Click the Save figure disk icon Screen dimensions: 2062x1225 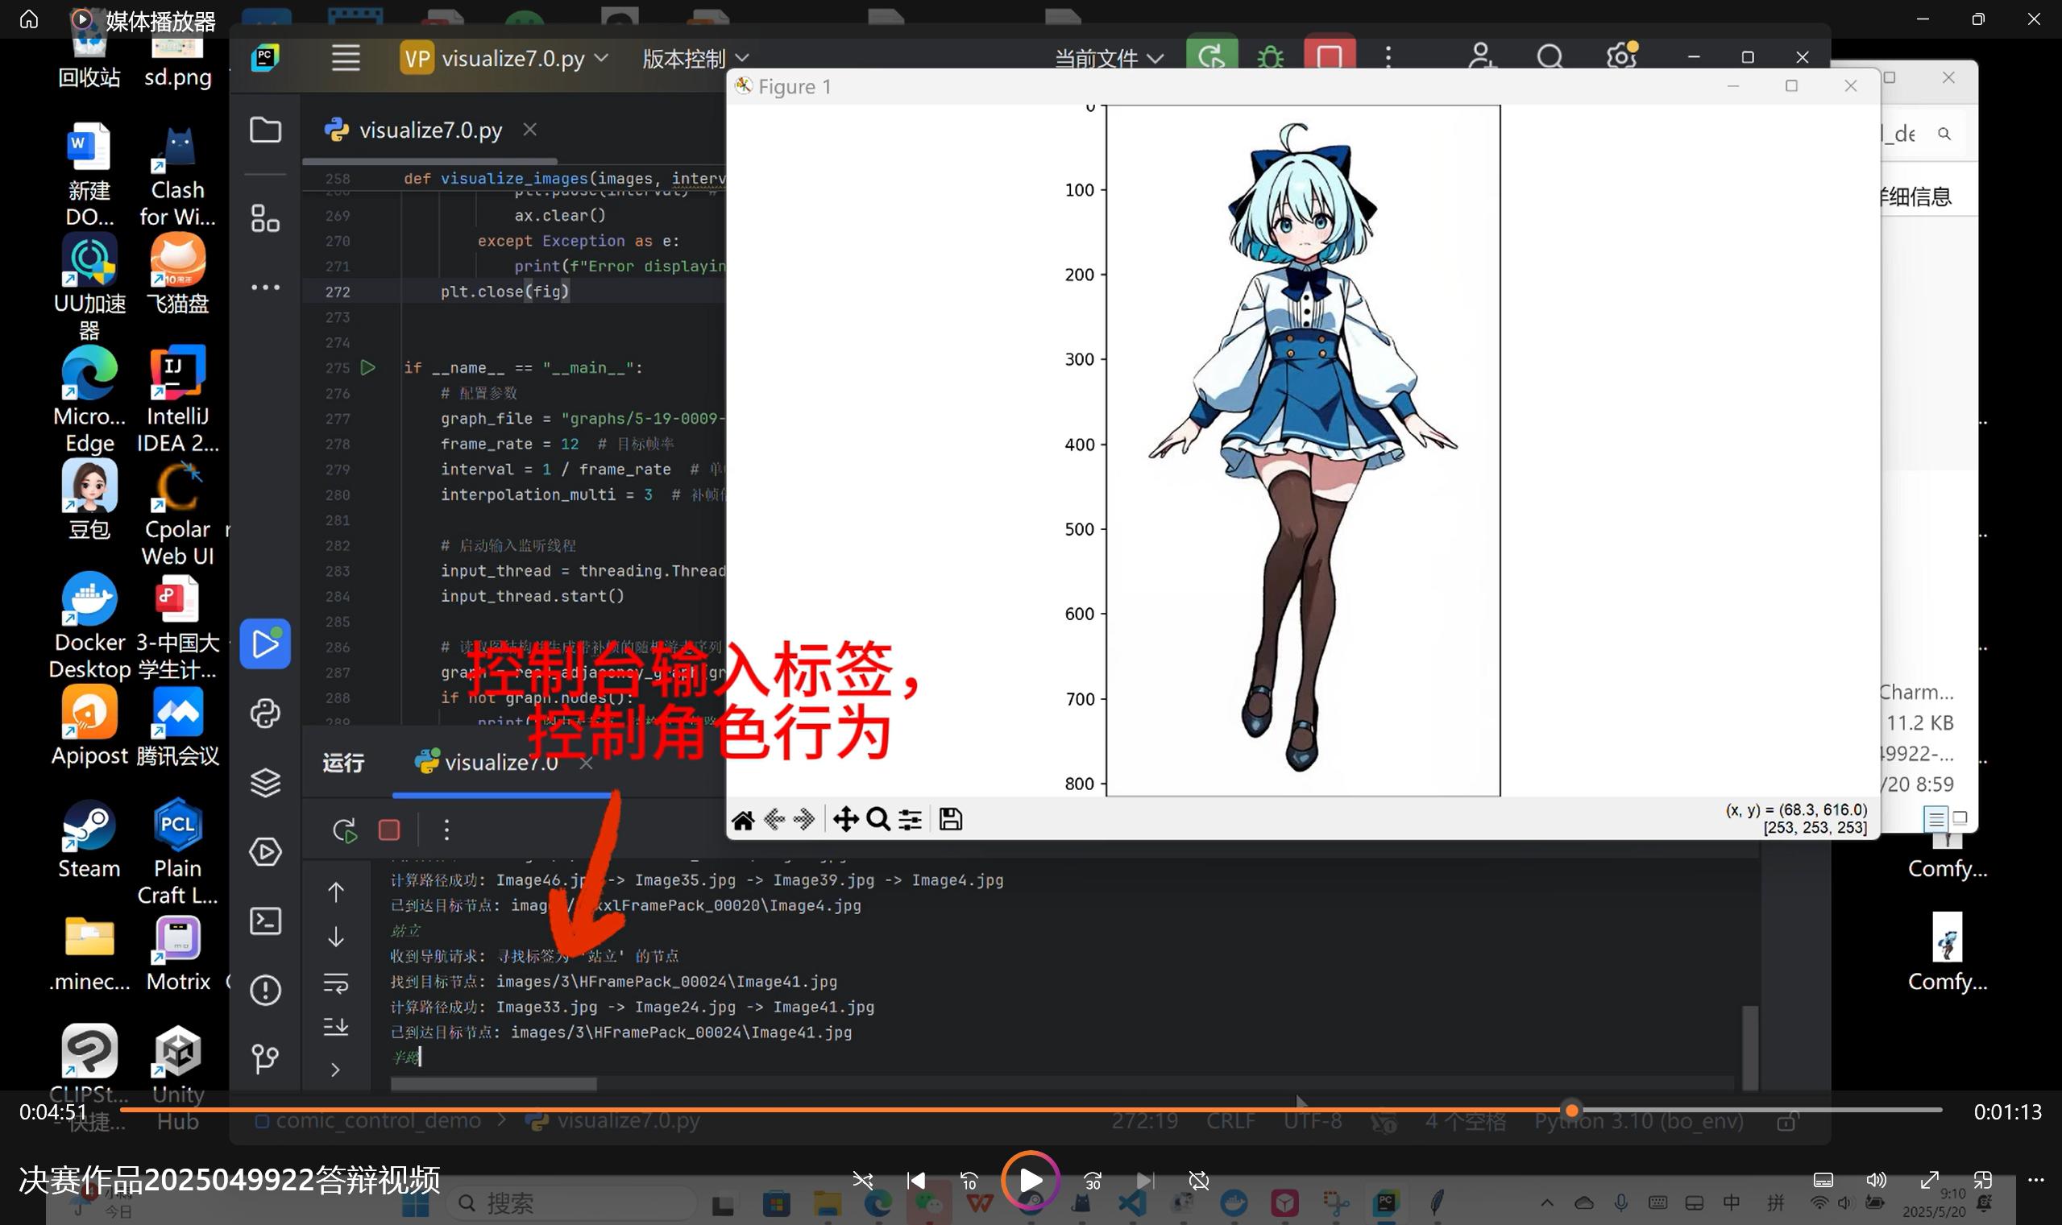point(951,820)
